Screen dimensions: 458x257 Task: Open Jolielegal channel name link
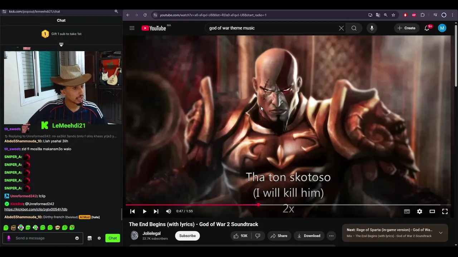[x=151, y=233]
